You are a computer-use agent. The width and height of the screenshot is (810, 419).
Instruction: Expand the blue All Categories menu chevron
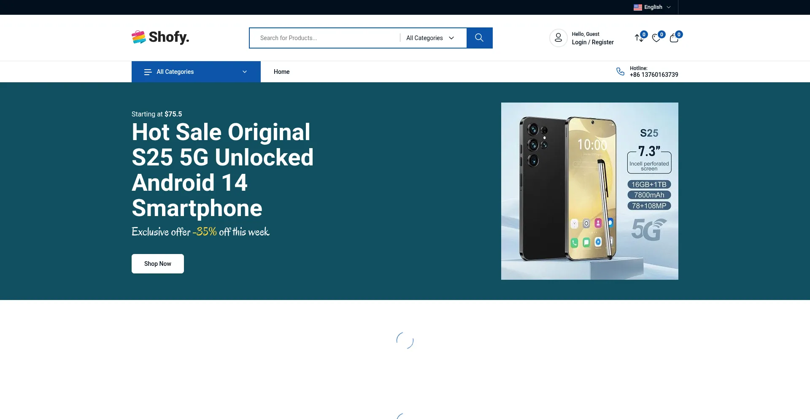245,72
